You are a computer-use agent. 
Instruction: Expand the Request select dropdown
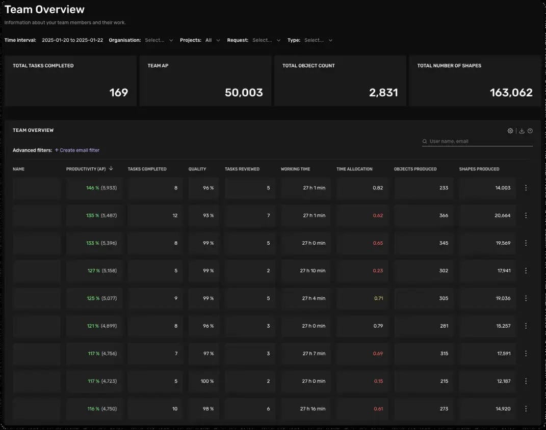tap(267, 40)
